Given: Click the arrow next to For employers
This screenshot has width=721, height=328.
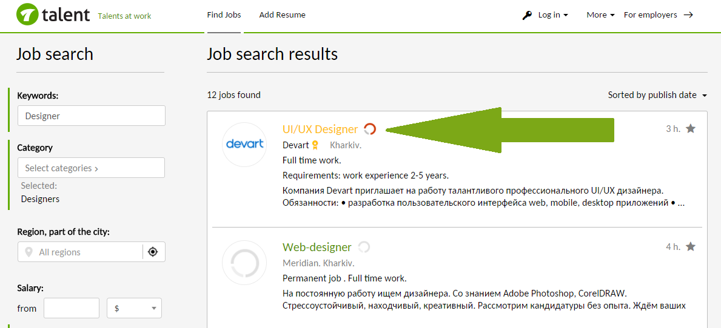Looking at the screenshot, I should pos(688,15).
